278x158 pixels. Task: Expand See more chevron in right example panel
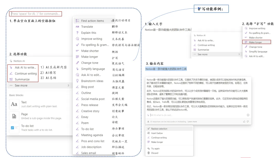tap(239, 54)
